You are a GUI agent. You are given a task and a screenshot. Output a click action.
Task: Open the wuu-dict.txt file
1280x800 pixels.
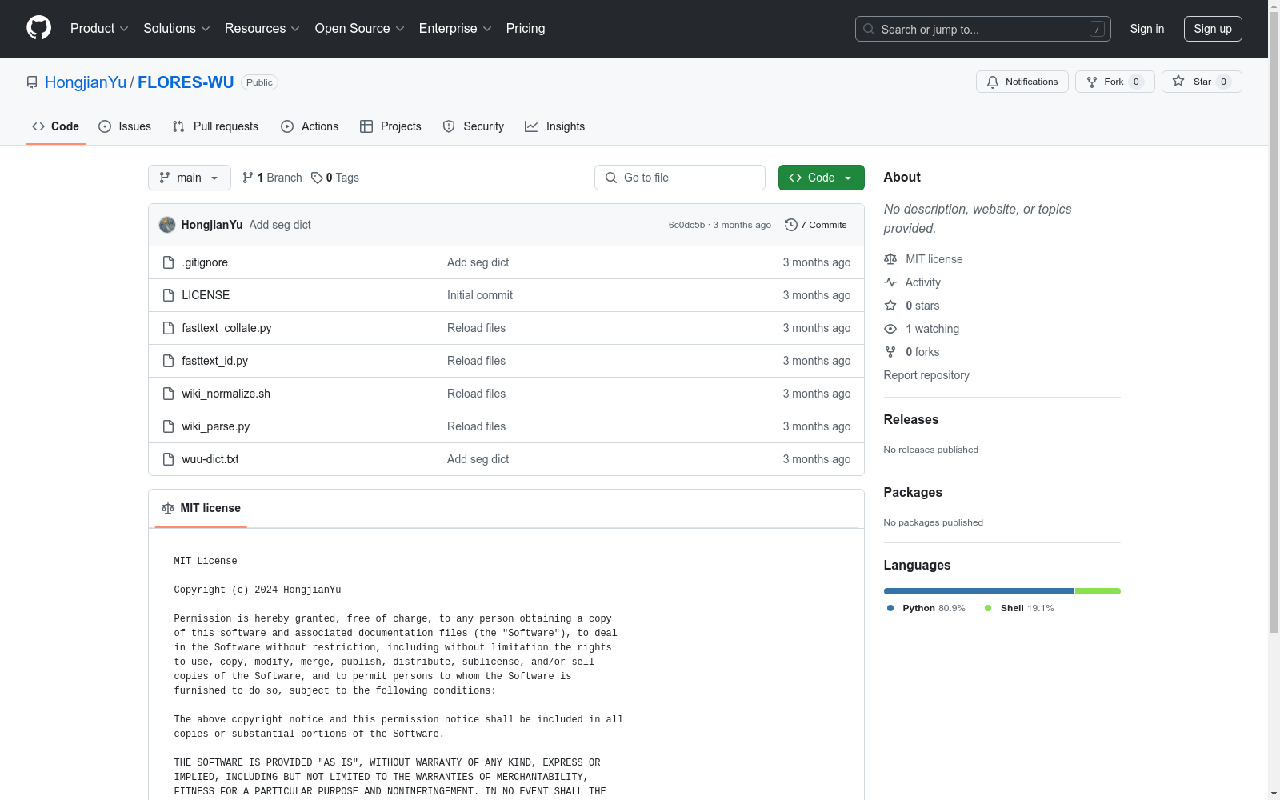(210, 459)
